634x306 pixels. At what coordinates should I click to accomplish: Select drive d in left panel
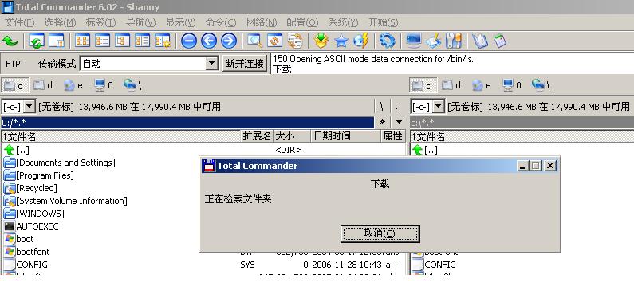[x=43, y=85]
